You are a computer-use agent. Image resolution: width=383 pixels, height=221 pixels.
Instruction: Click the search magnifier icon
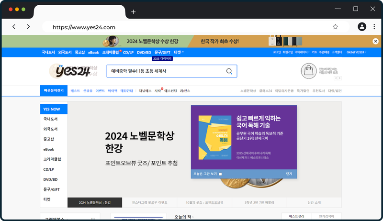pos(229,71)
